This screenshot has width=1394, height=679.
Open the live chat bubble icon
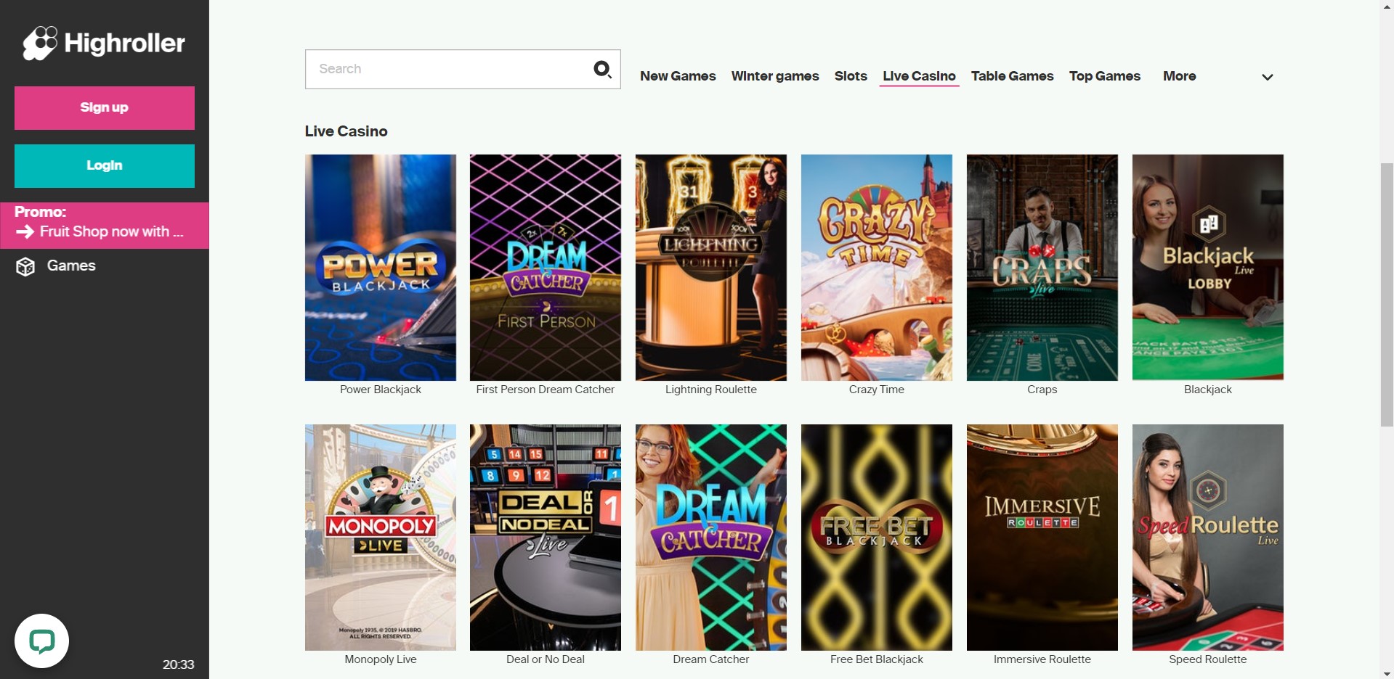coord(42,641)
